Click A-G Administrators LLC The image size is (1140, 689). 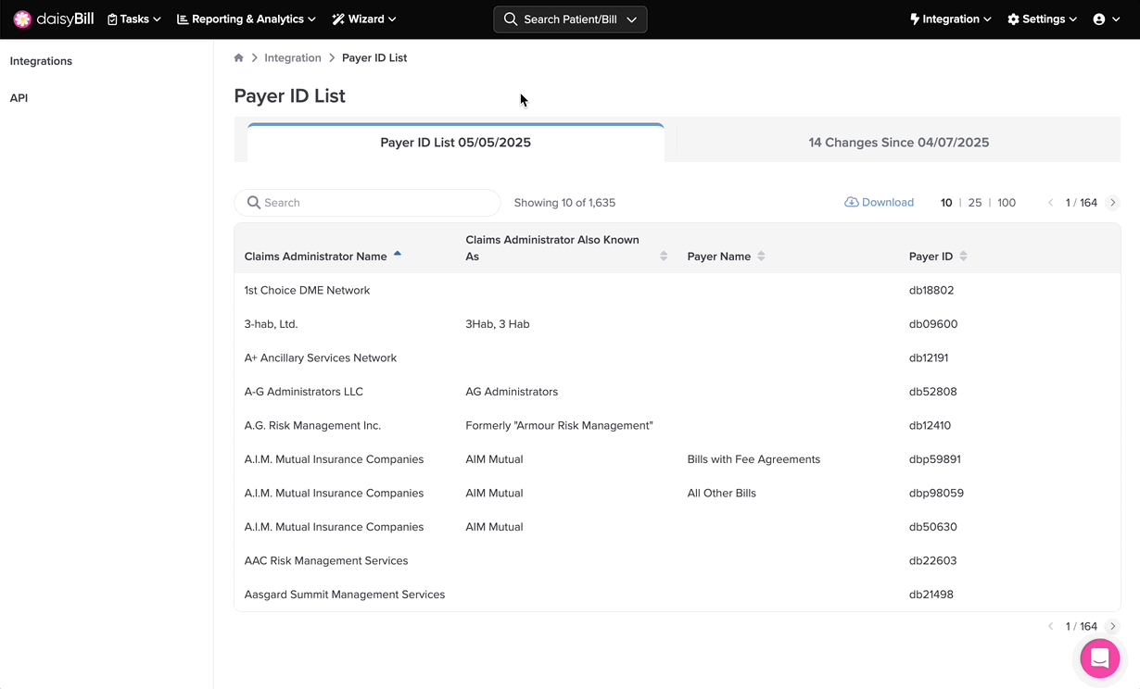point(304,392)
